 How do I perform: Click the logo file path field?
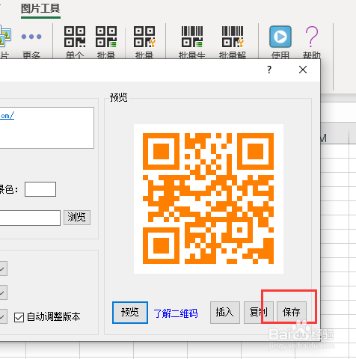pyautogui.click(x=30, y=218)
